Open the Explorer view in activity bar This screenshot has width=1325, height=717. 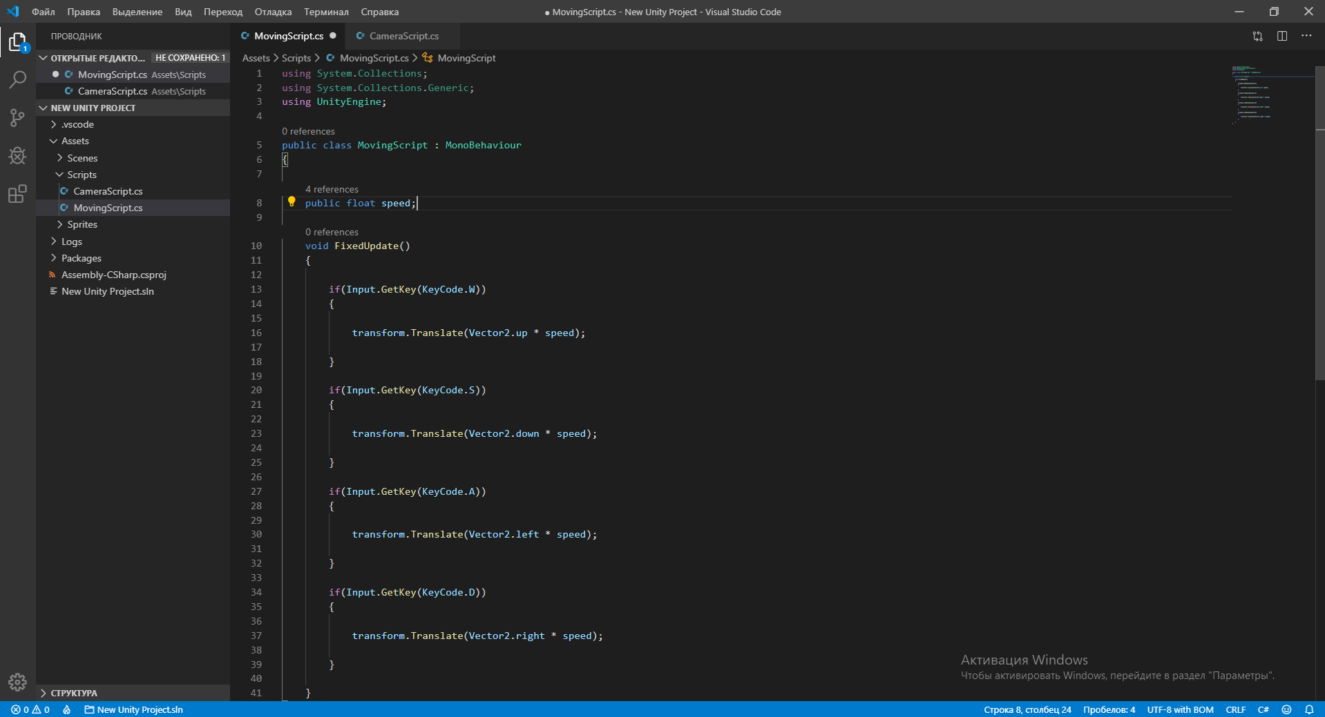click(x=17, y=43)
